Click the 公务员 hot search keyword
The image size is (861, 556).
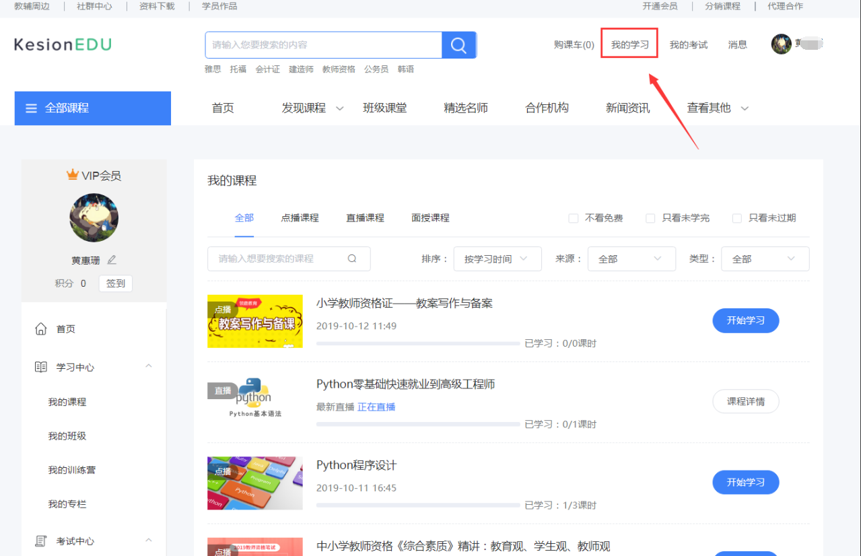tap(376, 69)
